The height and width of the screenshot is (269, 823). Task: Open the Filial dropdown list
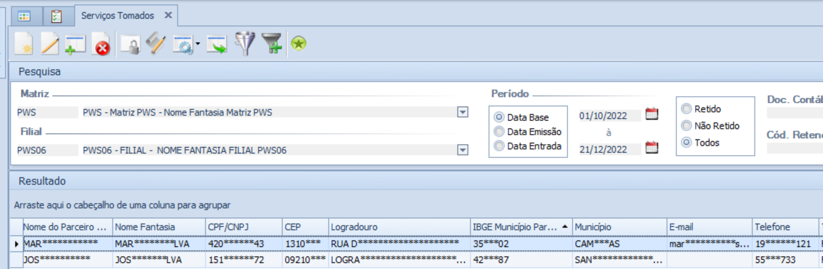click(x=462, y=150)
